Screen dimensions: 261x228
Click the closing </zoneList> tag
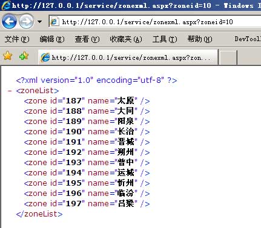[39, 214]
